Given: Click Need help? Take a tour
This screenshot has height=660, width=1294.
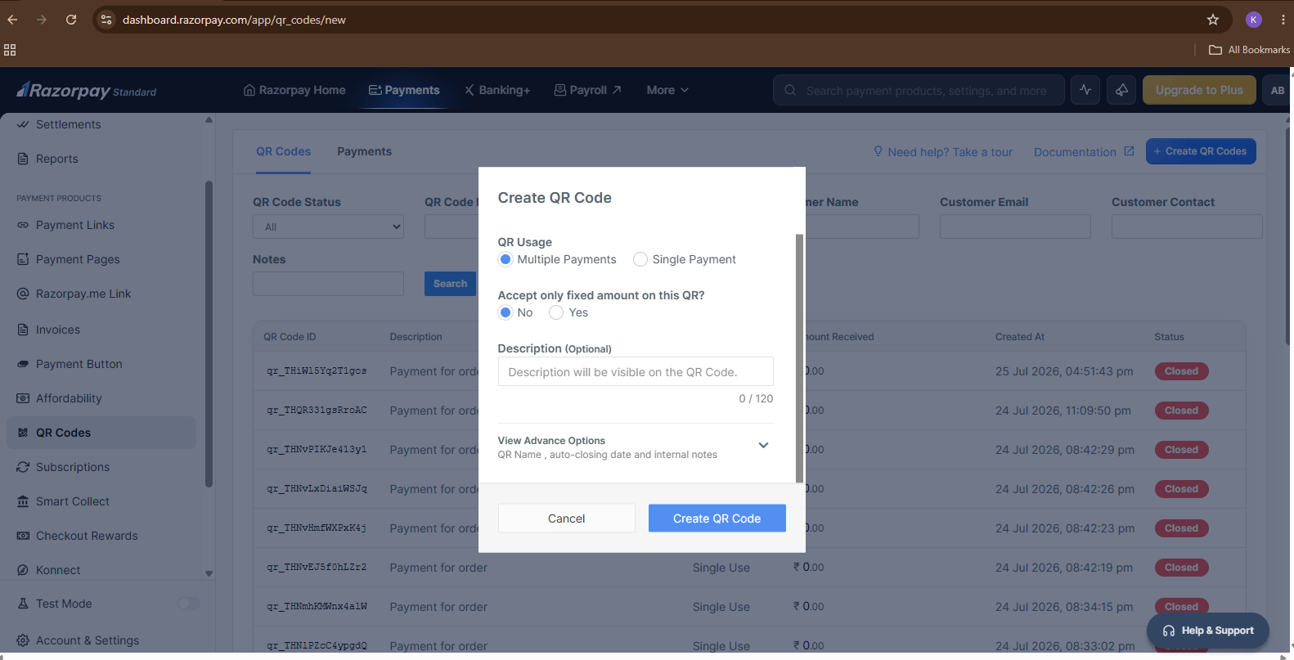Looking at the screenshot, I should (x=943, y=152).
